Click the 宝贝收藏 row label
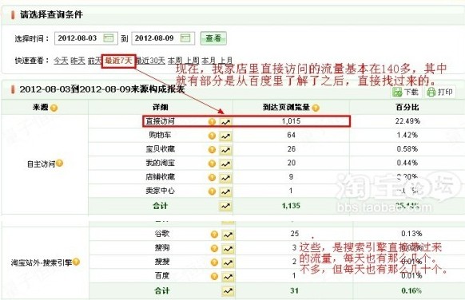This screenshot has height=300, width=465. coord(160,149)
